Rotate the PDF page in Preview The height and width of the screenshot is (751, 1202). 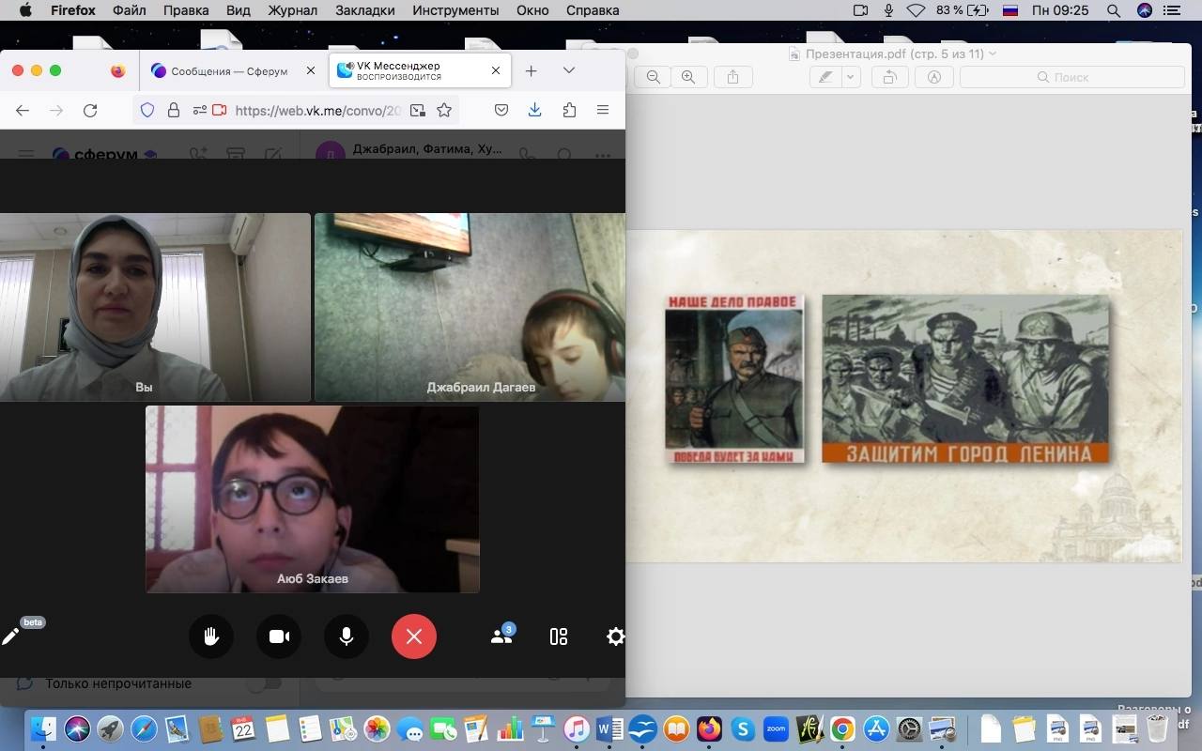tap(888, 77)
